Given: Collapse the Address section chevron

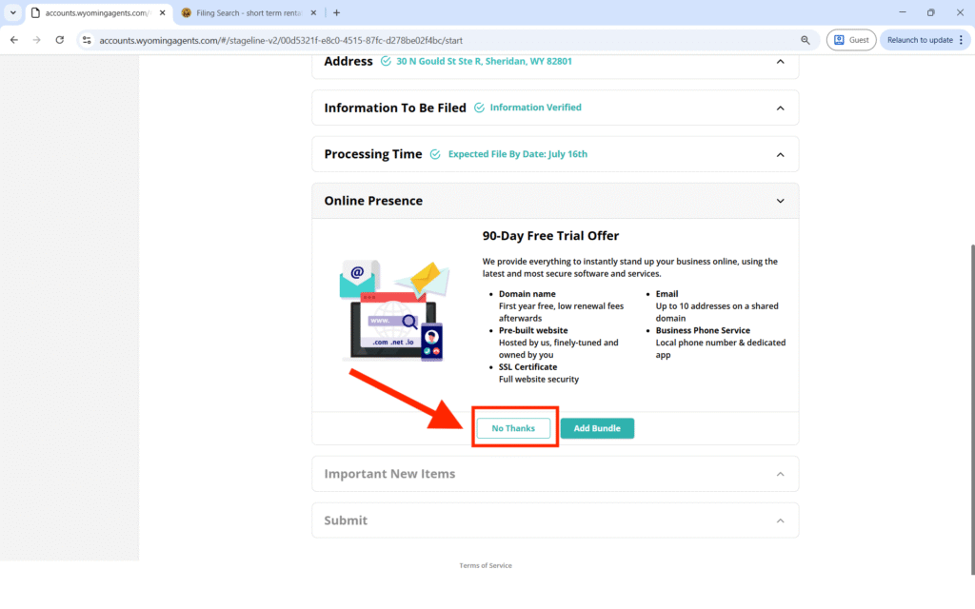Looking at the screenshot, I should pos(780,62).
